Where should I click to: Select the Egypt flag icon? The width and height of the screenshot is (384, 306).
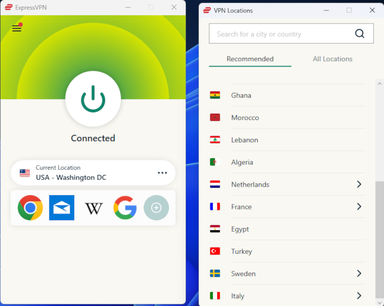215,229
